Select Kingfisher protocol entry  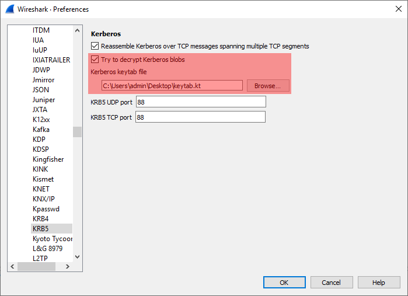48,159
